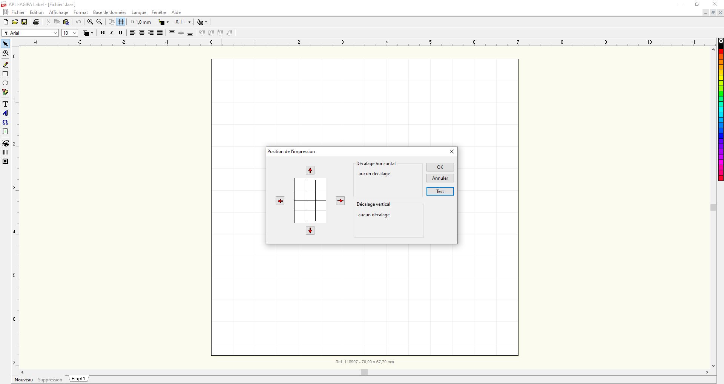Viewport: 724px width, 384px height.
Task: Expand text color dropdown arrow
Action: tap(92, 33)
